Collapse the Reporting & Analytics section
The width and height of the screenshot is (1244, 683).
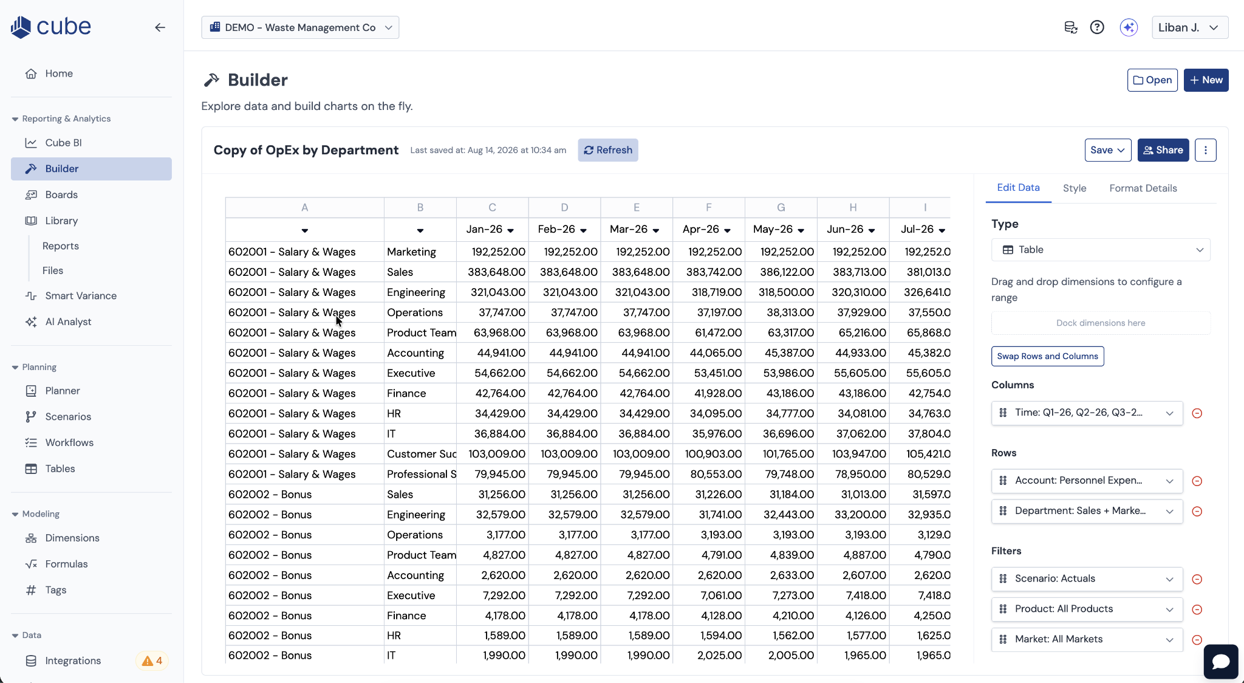click(15, 119)
